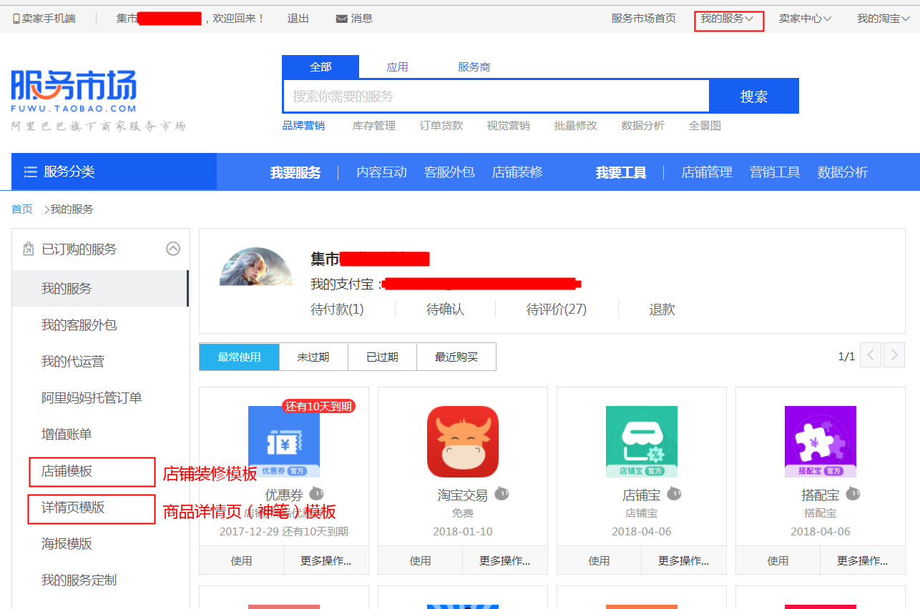Image resolution: width=920 pixels, height=609 pixels.
Task: Click the chat bubble icon next to 搭配宝
Action: [853, 493]
